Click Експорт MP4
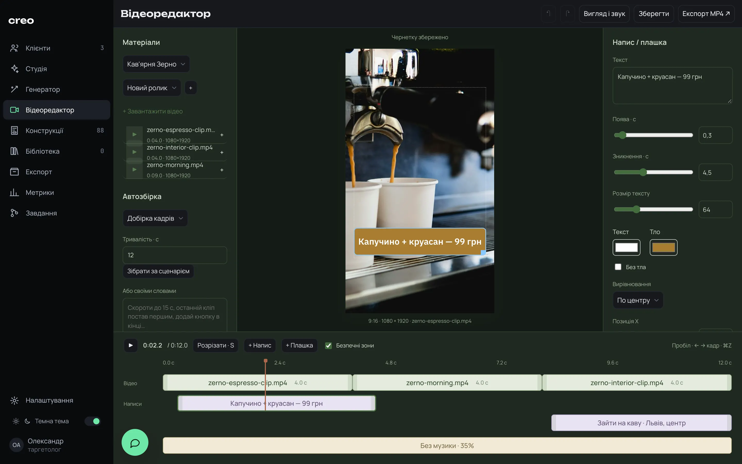The height and width of the screenshot is (464, 742). 706,14
